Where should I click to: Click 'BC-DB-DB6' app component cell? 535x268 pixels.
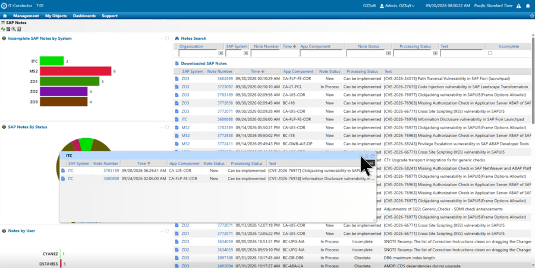(292, 258)
